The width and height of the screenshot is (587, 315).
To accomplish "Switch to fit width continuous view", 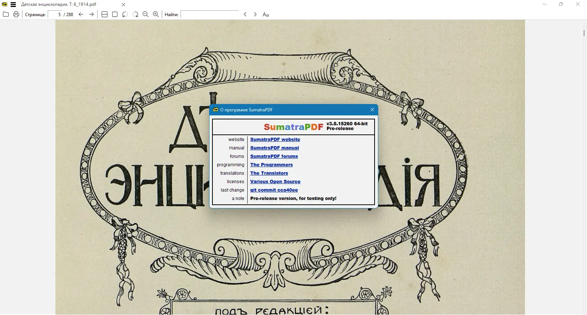I will coord(105,14).
